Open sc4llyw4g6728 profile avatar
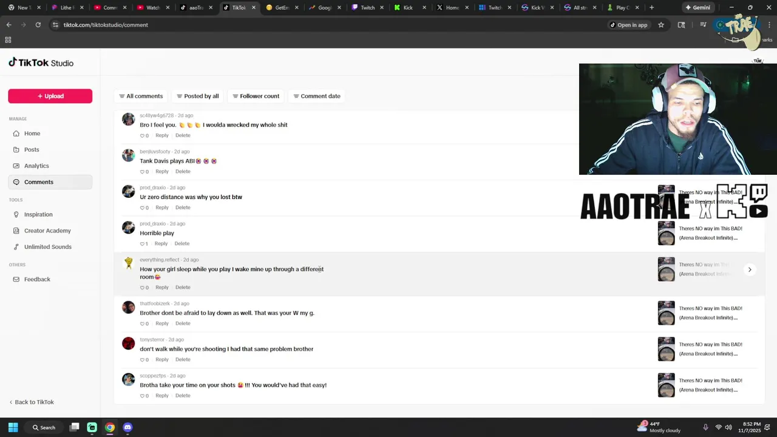This screenshot has height=437, width=777. [x=128, y=119]
